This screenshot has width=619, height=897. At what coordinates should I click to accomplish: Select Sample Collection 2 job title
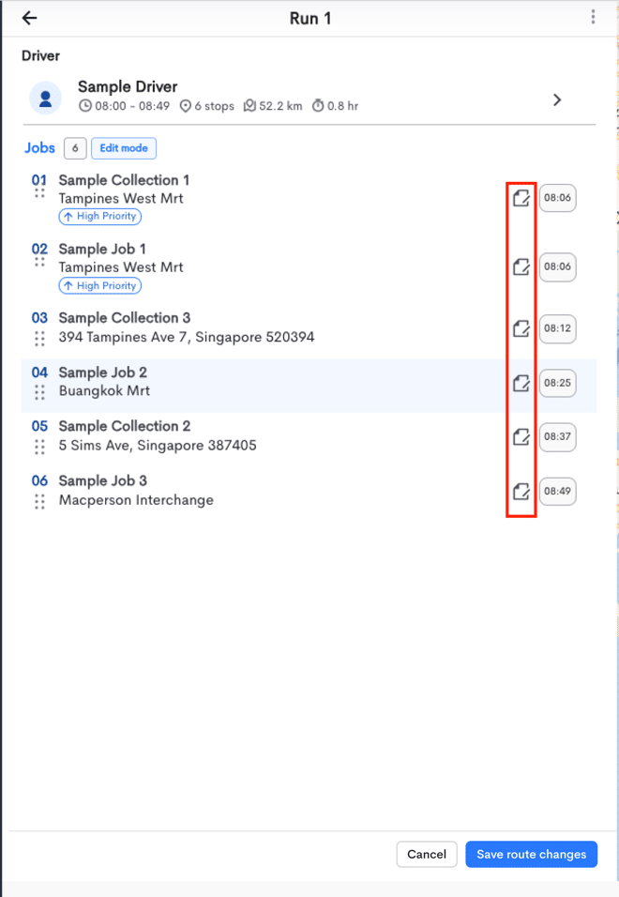tap(125, 426)
